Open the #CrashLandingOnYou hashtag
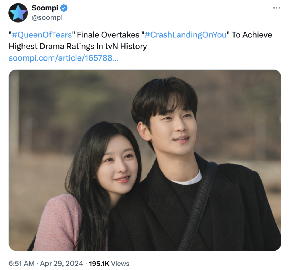Viewport: 289px width, 270px height. click(185, 35)
